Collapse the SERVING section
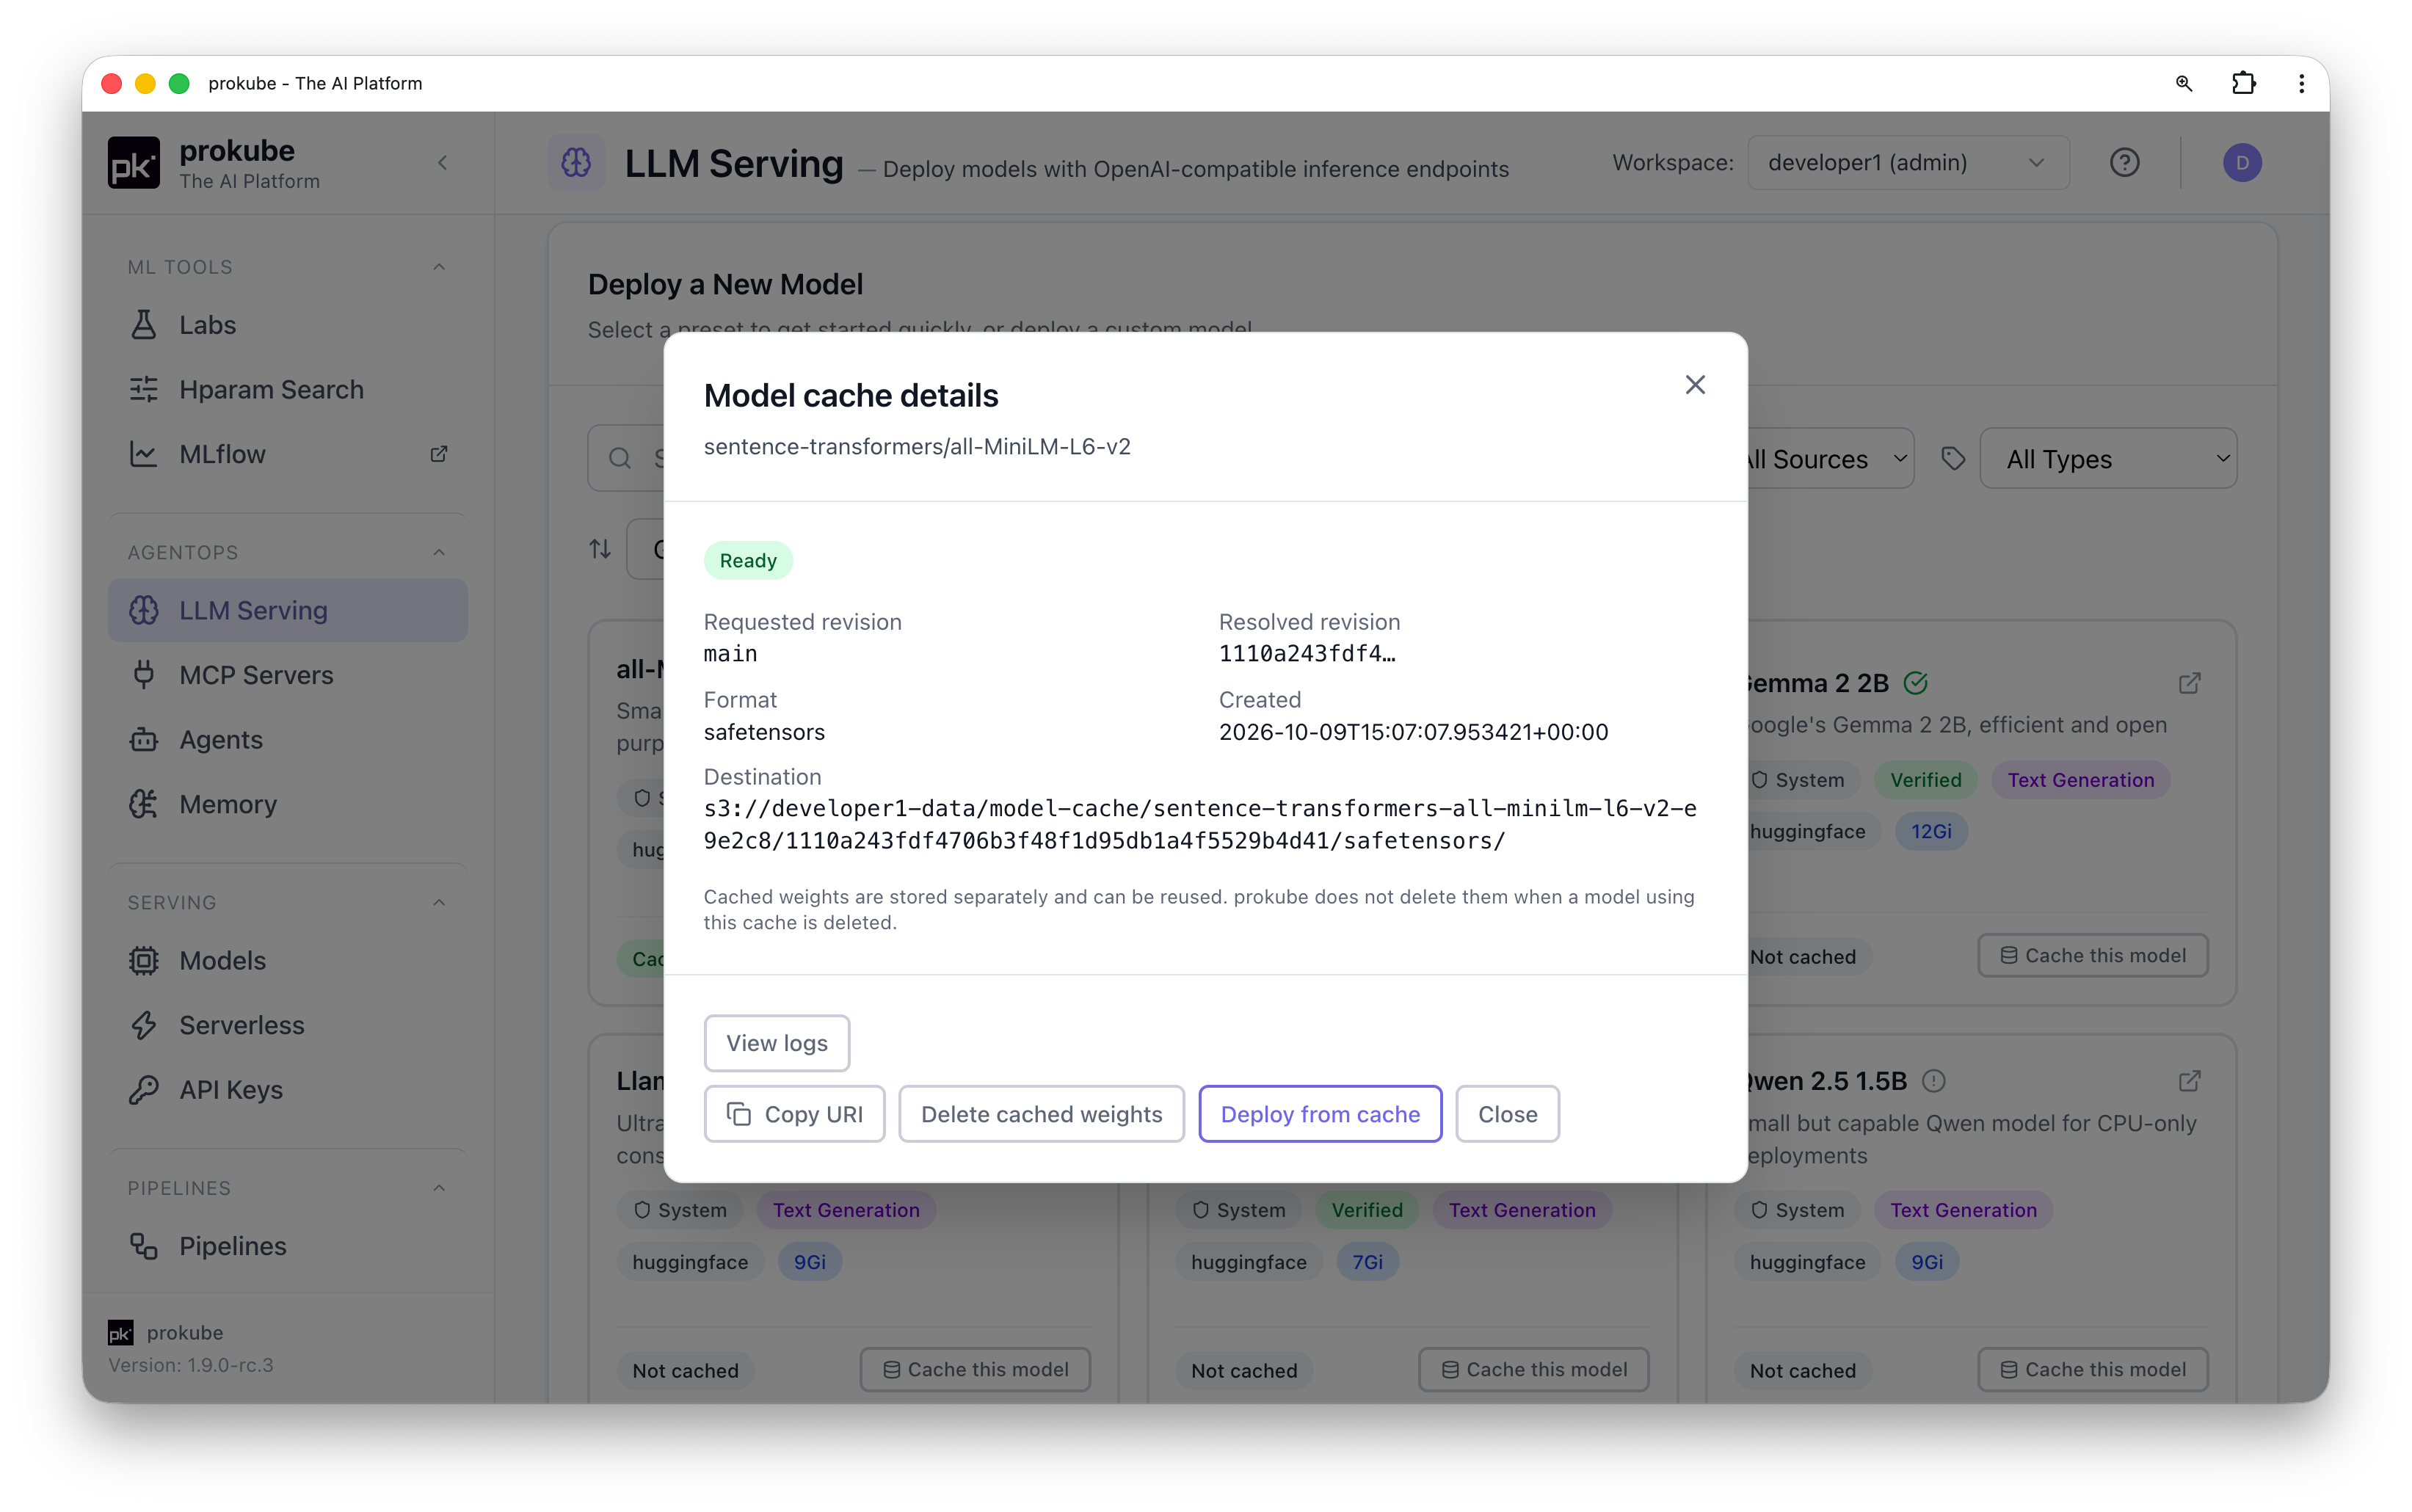This screenshot has width=2412, height=1512. [438, 903]
